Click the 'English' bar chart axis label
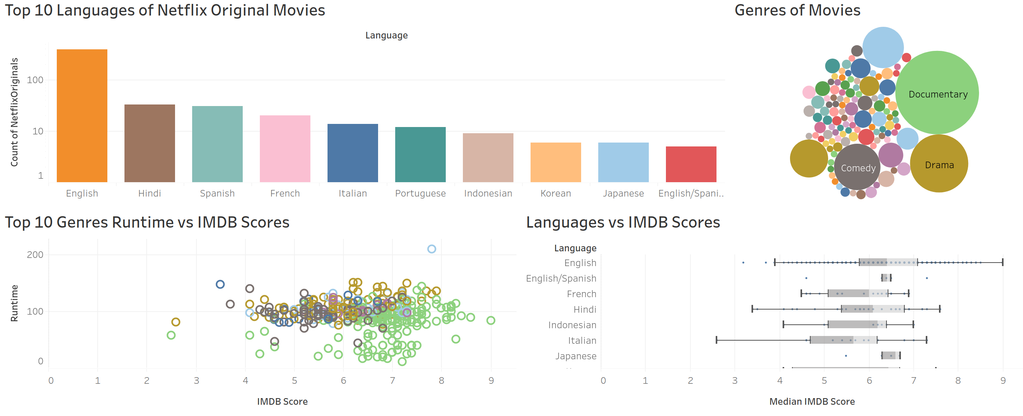The width and height of the screenshot is (1023, 416). (x=82, y=193)
